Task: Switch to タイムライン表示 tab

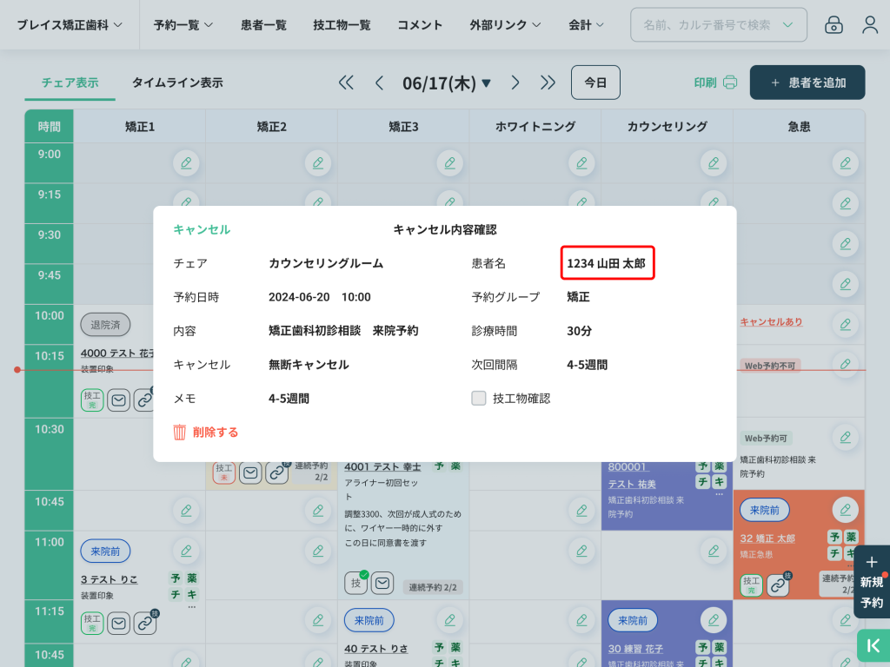Action: coord(177,83)
